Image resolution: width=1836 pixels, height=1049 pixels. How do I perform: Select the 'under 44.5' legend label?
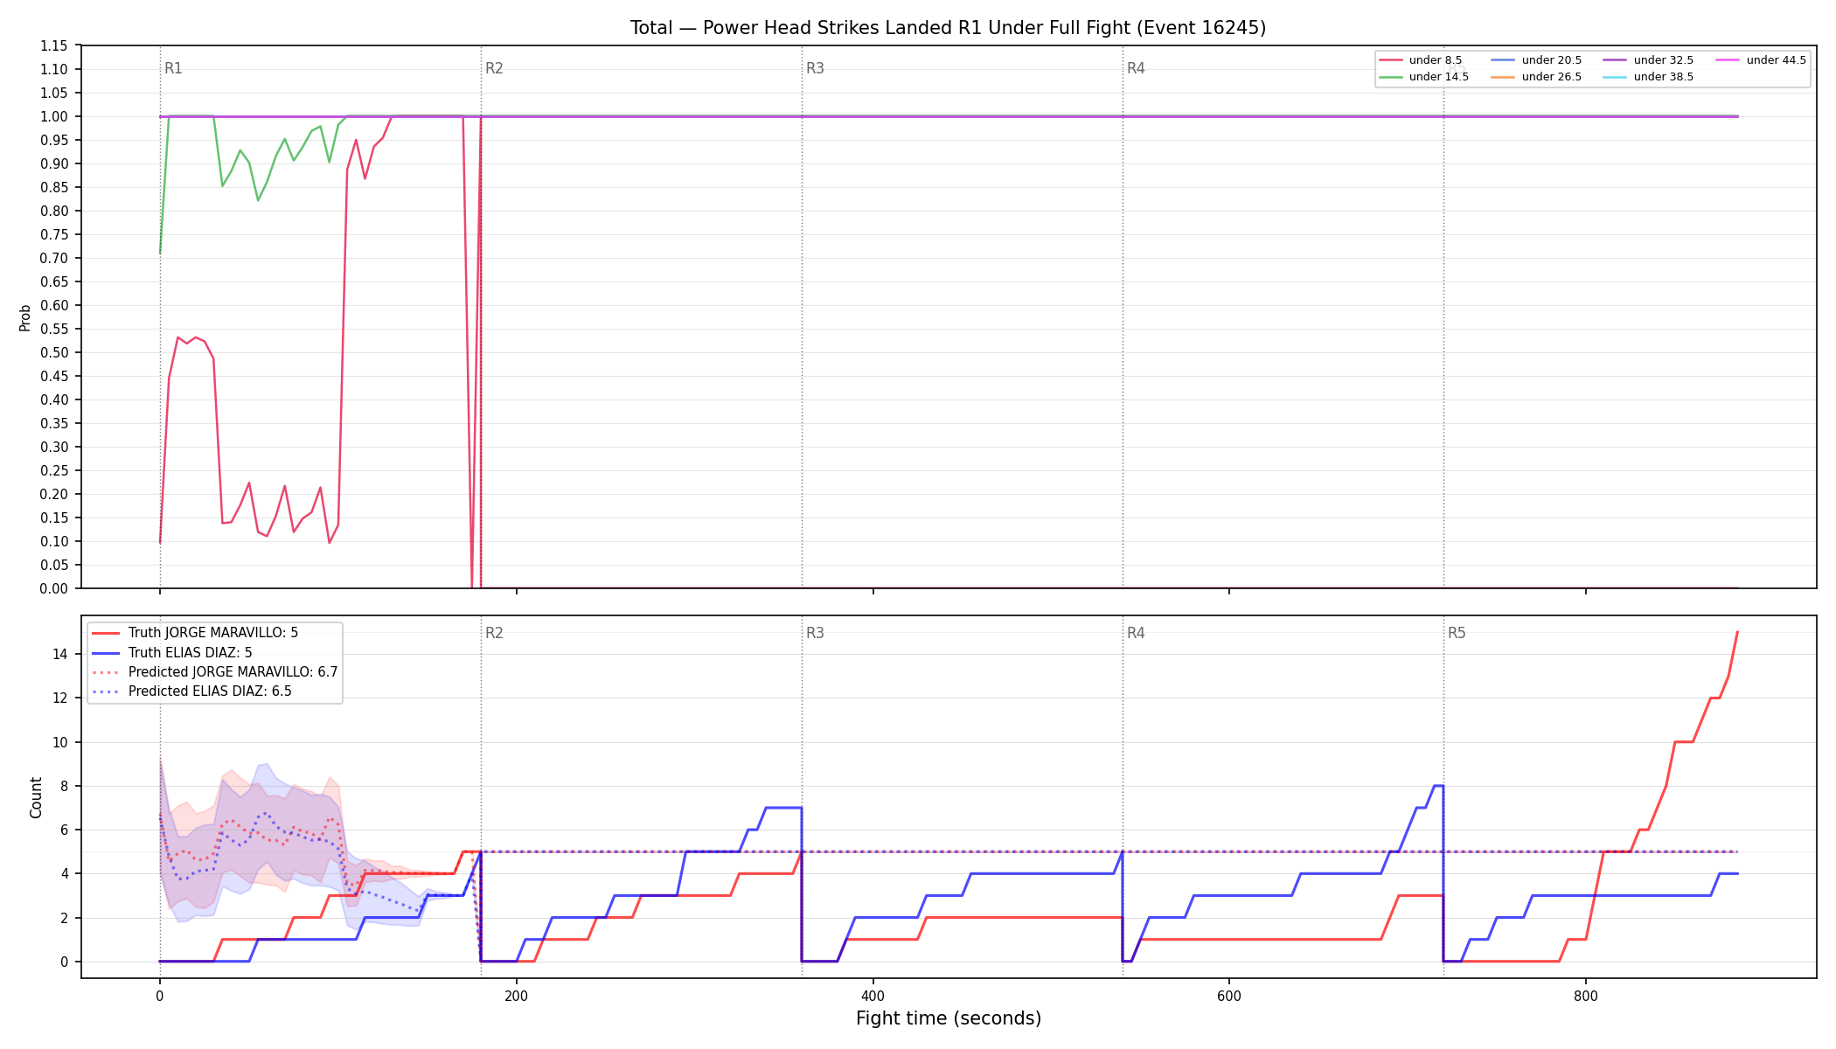1777,60
